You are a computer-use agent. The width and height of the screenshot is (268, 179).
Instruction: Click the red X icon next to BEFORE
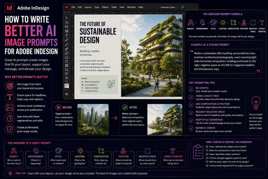(x=58, y=107)
